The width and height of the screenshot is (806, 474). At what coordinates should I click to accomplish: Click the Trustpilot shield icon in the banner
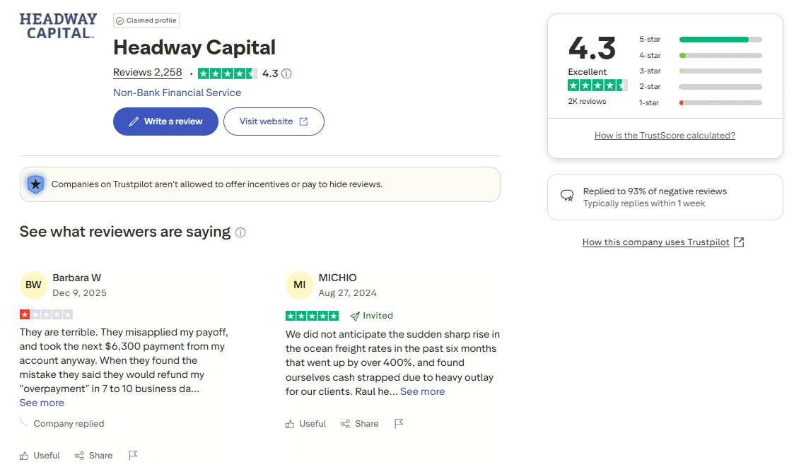[35, 183]
